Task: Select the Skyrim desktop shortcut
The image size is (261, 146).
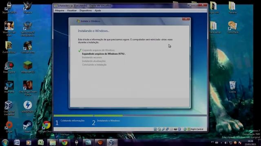Action: click(x=9, y=8)
